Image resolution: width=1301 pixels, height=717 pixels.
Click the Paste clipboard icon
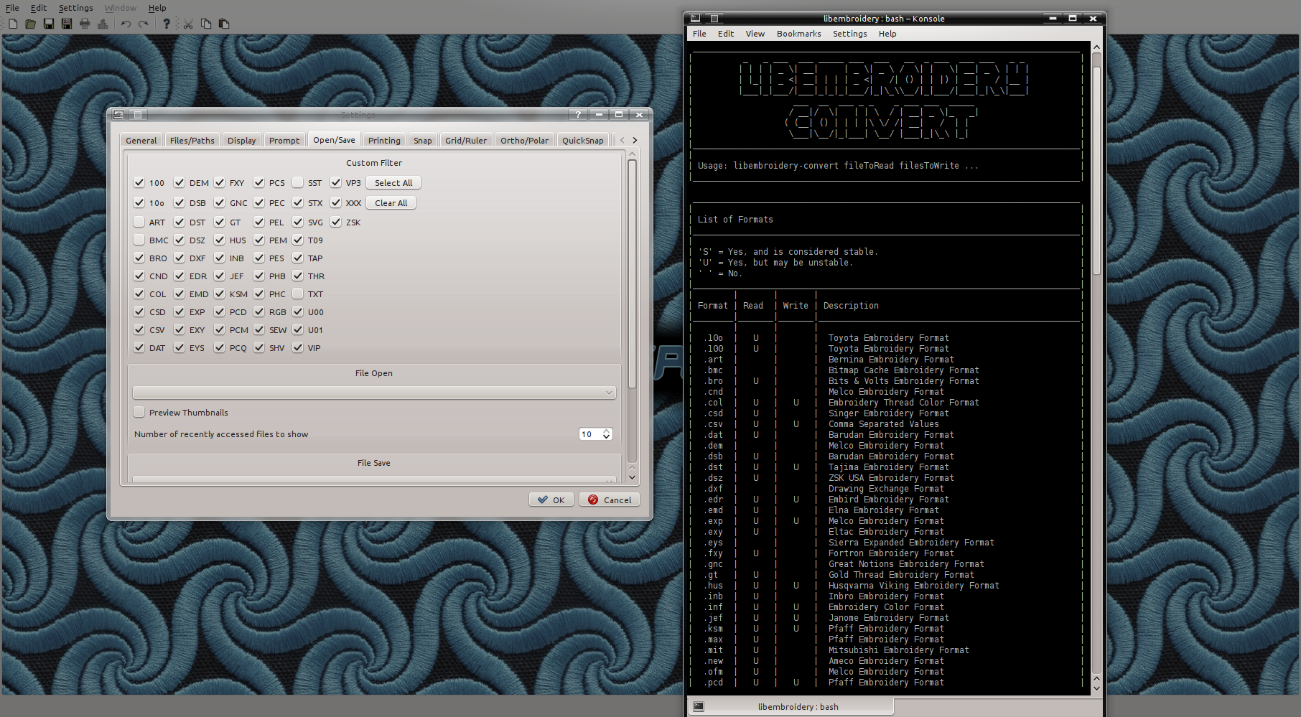coord(224,24)
